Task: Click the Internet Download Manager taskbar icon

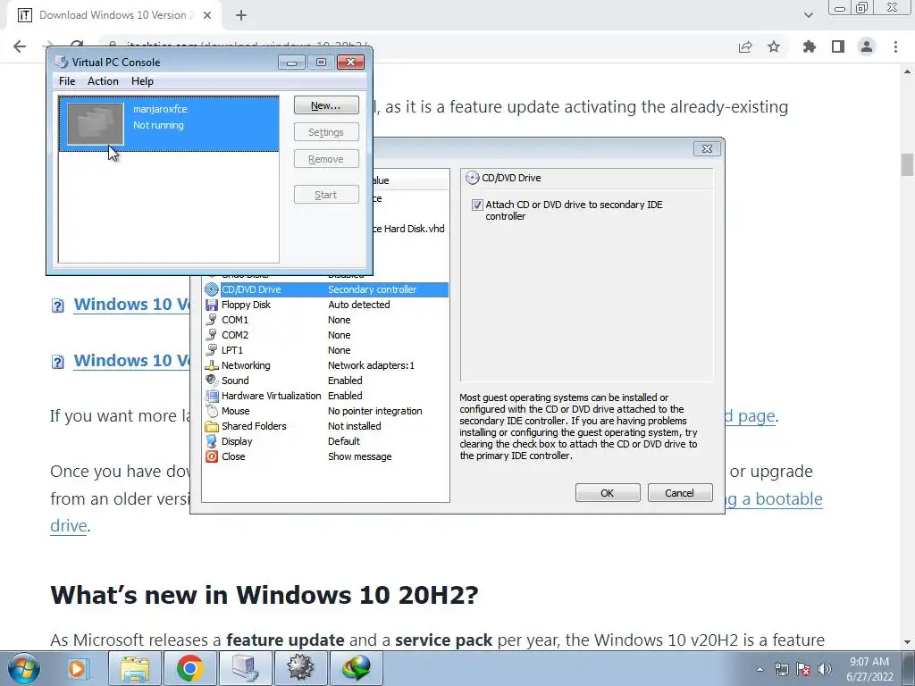Action: tap(356, 668)
